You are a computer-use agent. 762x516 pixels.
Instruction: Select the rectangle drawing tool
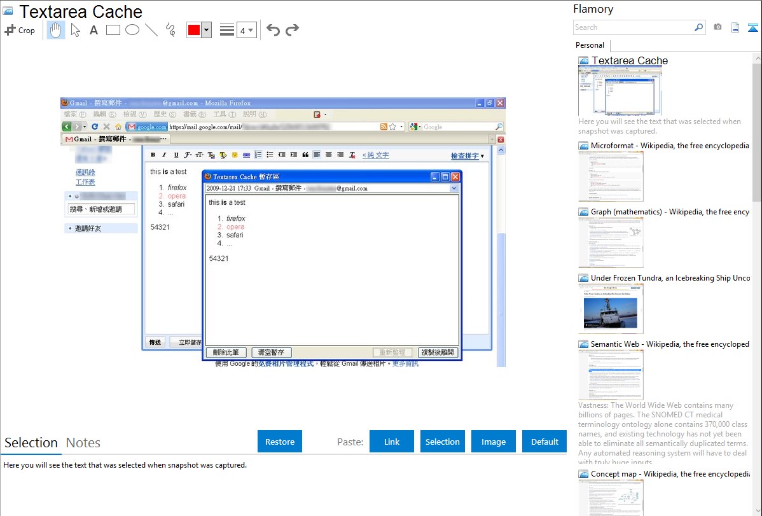[x=113, y=30]
